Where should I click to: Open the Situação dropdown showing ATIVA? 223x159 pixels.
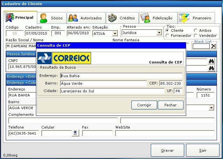[x=115, y=34]
